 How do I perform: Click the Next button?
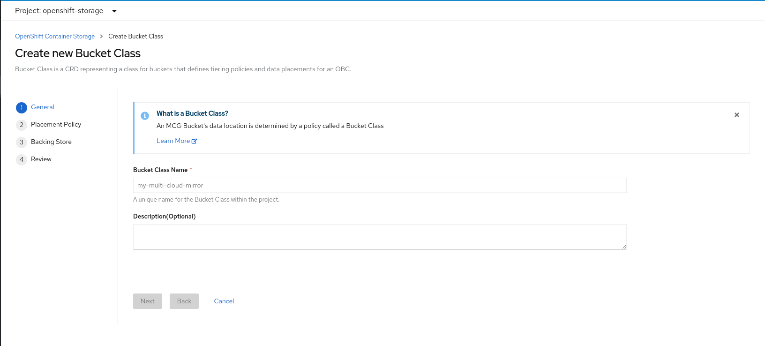[148, 301]
